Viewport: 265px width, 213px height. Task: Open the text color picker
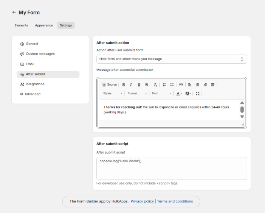tap(179, 94)
